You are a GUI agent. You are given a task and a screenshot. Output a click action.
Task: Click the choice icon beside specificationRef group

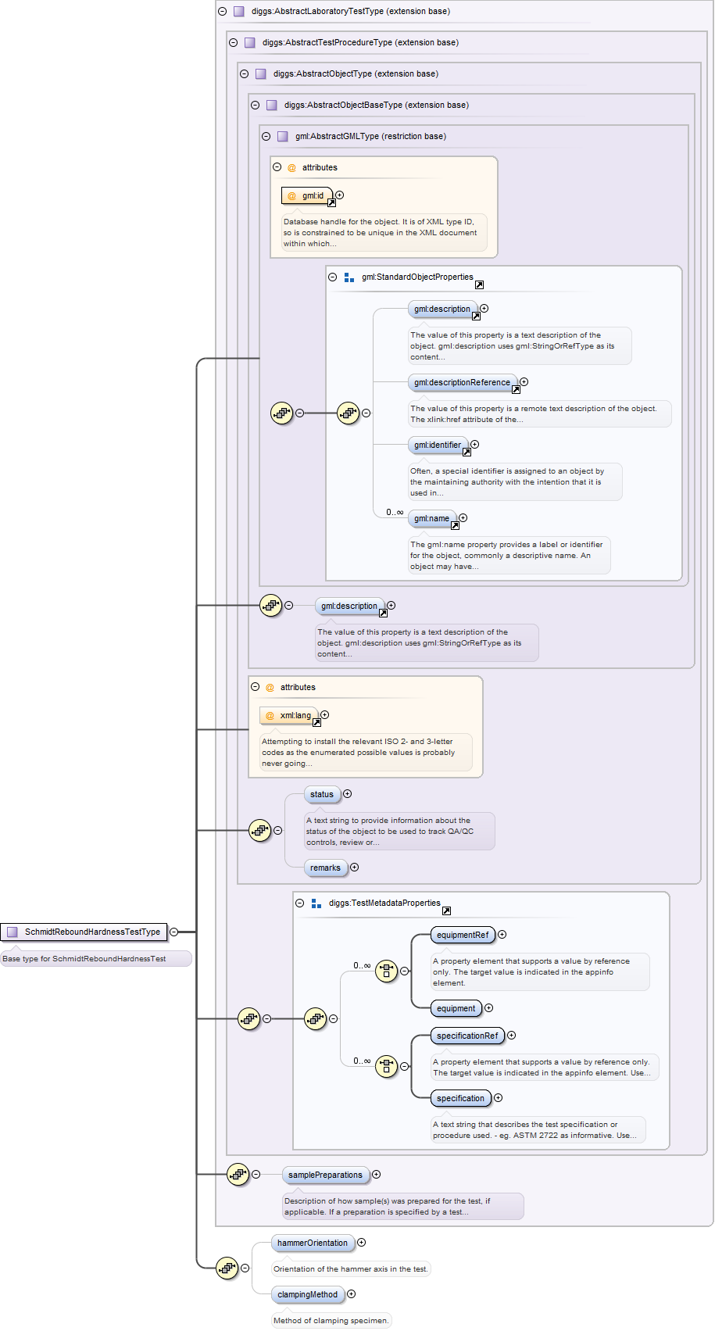[386, 1066]
